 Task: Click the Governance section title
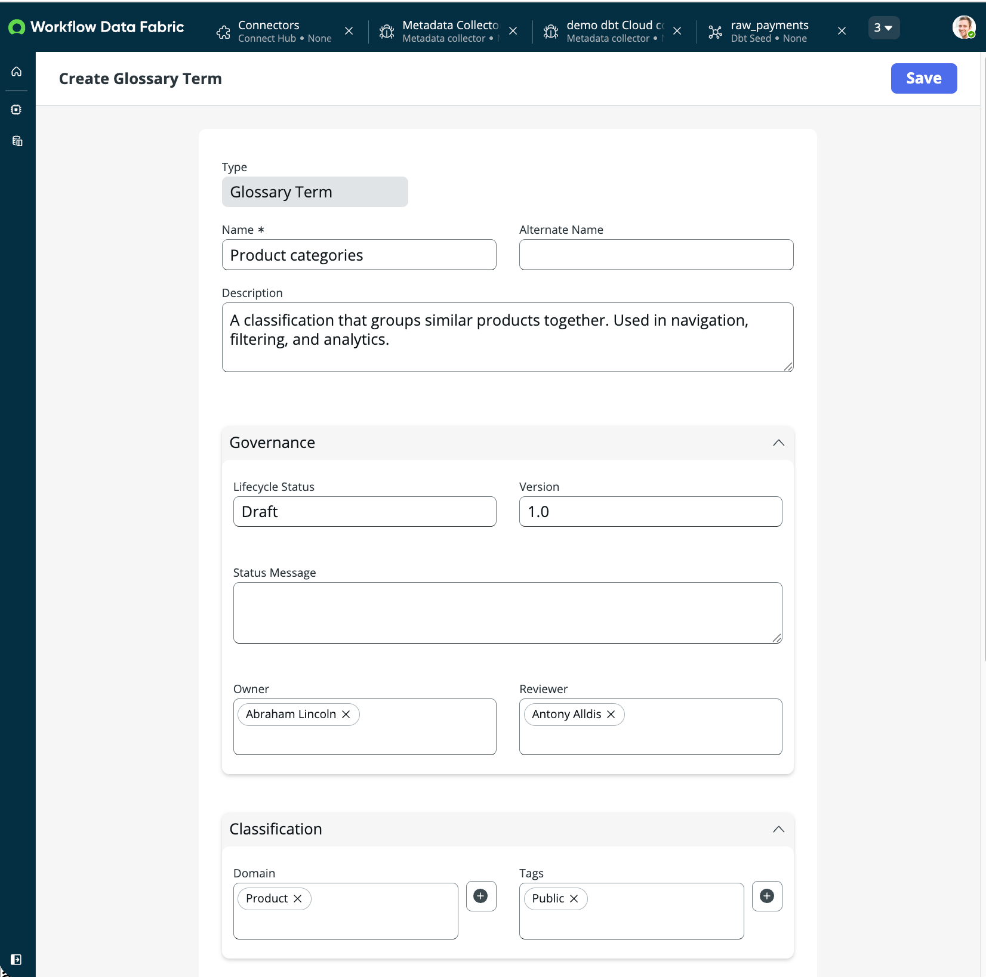coord(272,443)
